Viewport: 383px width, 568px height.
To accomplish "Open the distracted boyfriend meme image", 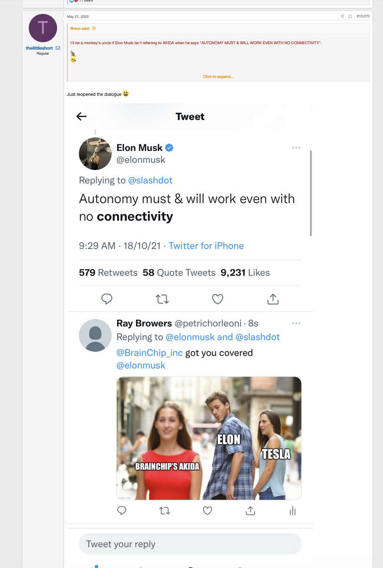I will pos(209,438).
